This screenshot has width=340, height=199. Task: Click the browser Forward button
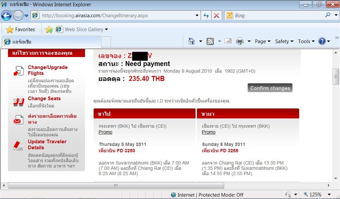pos(18,16)
